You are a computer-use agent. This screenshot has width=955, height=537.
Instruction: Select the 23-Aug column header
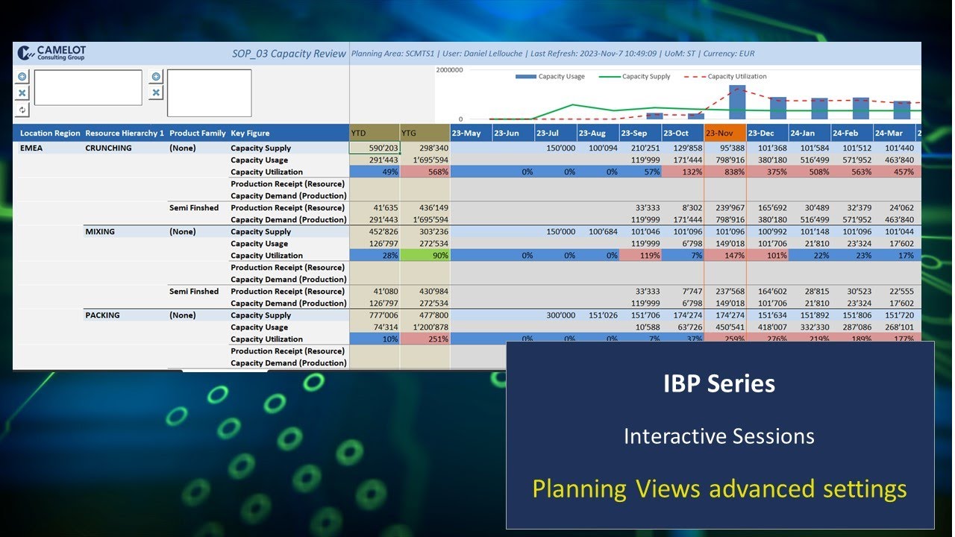[x=598, y=134]
